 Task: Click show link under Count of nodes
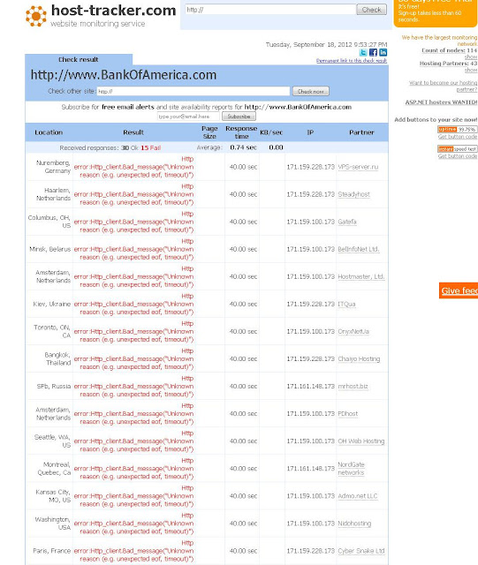[471, 56]
